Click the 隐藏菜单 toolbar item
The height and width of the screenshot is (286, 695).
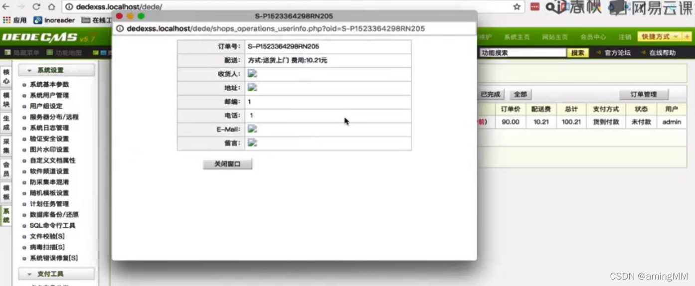[22, 52]
